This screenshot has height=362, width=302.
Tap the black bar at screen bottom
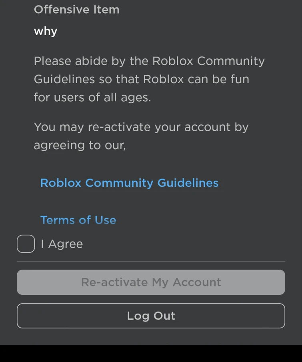tap(151, 354)
